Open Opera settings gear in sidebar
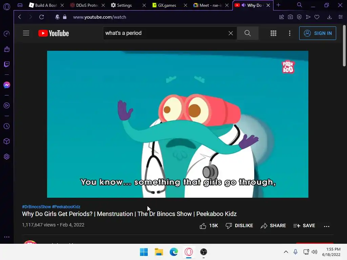The image size is (347, 260). tap(7, 156)
